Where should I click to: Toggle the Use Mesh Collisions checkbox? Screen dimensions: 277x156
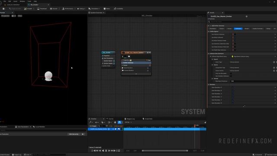(x=235, y=38)
